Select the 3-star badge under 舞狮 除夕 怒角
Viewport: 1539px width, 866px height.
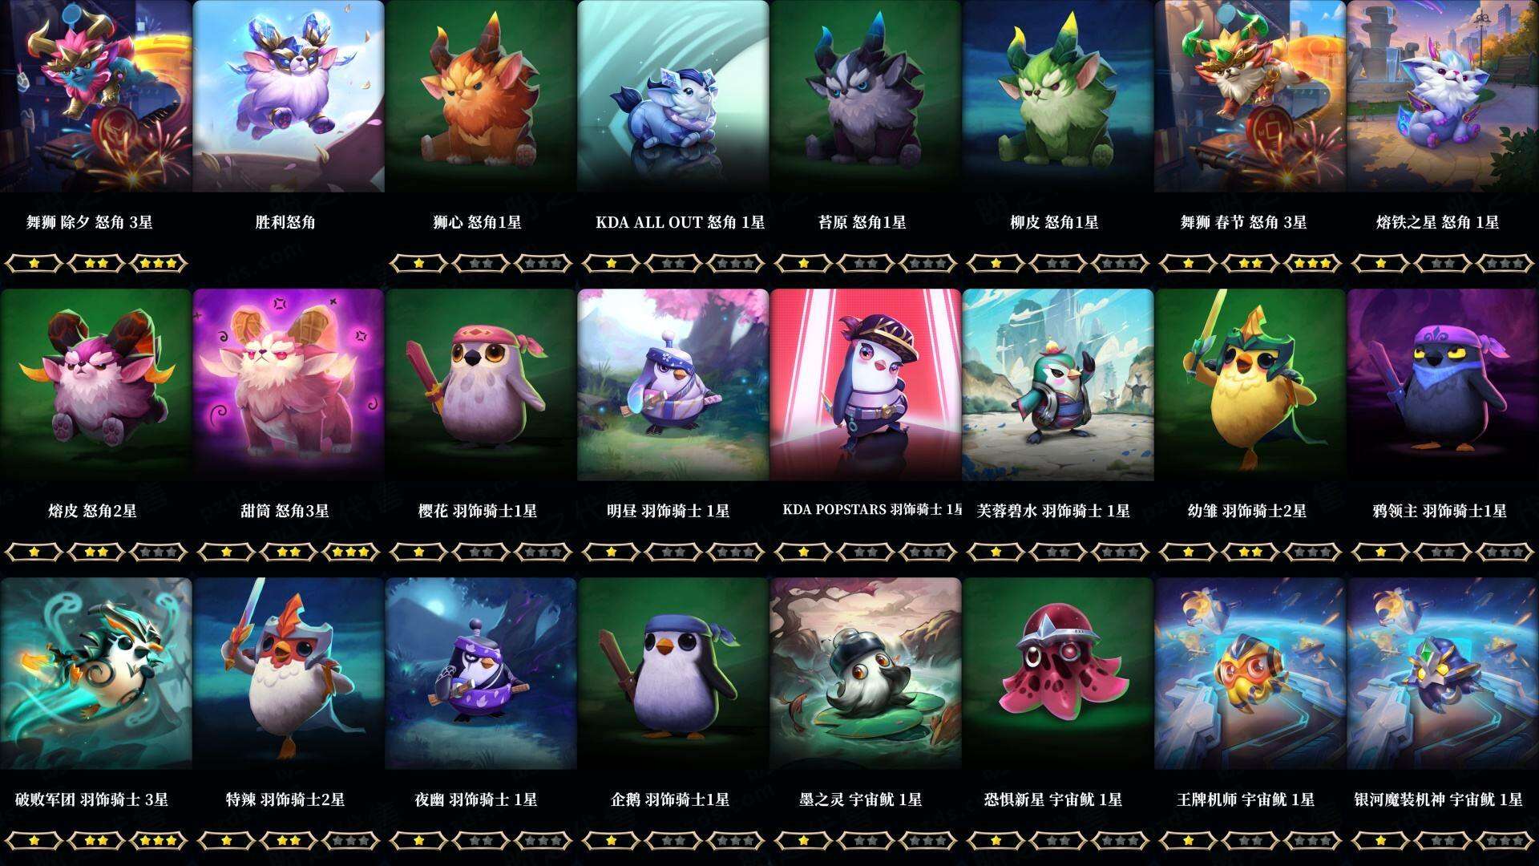[x=159, y=263]
